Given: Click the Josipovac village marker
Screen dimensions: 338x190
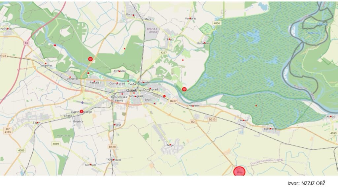Looking at the screenshot, I should pos(46,64).
